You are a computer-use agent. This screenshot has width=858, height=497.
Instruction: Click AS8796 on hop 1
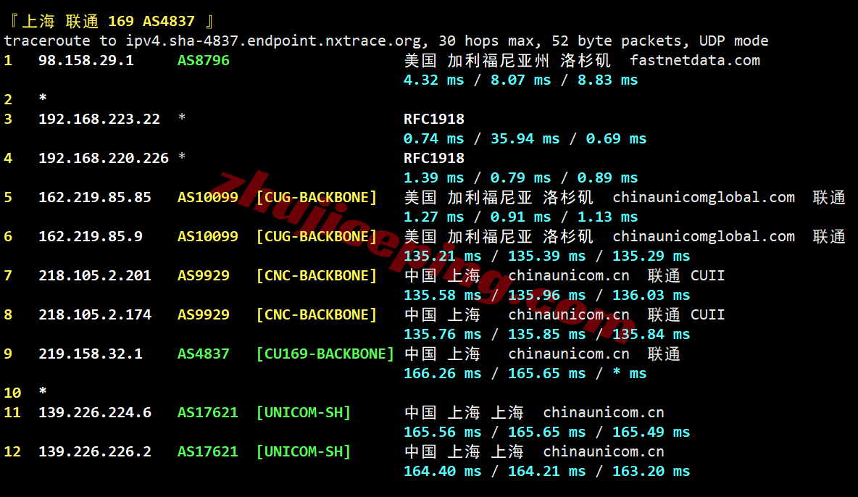[203, 60]
